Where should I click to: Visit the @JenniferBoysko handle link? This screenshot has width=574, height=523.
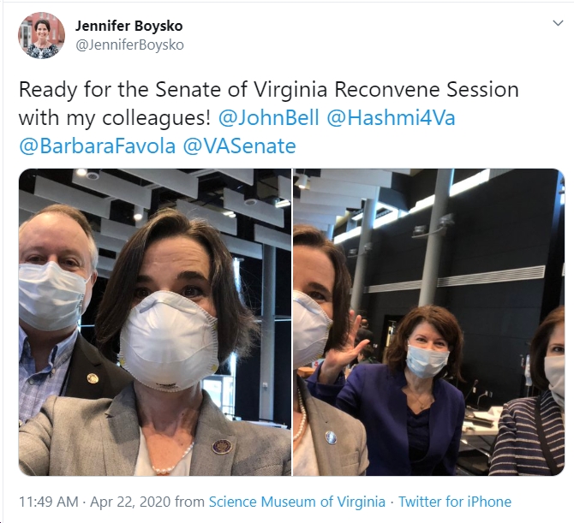[129, 45]
